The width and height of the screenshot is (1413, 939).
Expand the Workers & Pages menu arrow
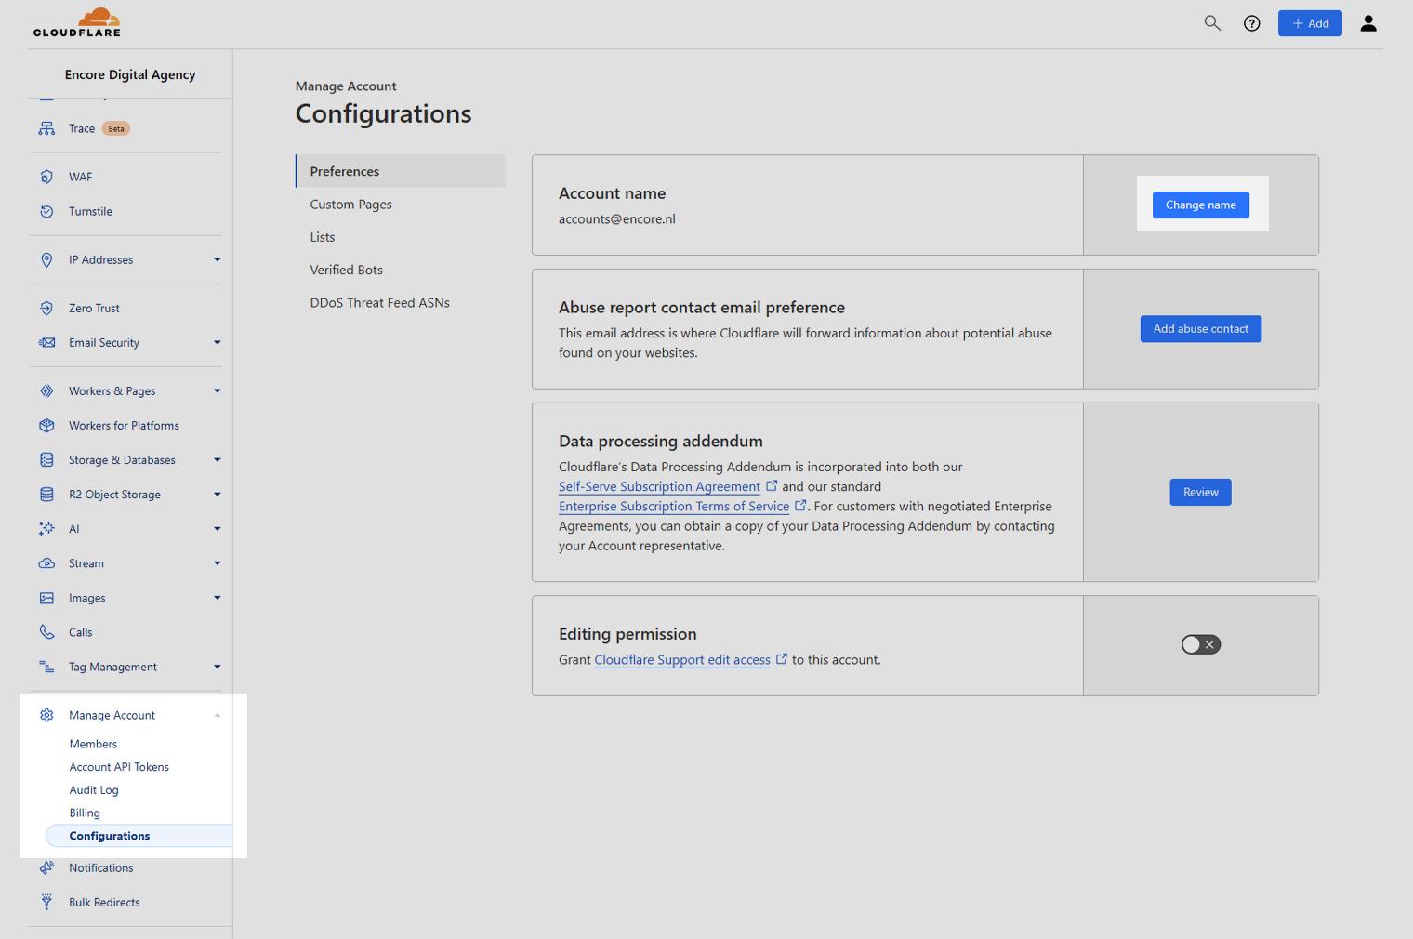[217, 390]
